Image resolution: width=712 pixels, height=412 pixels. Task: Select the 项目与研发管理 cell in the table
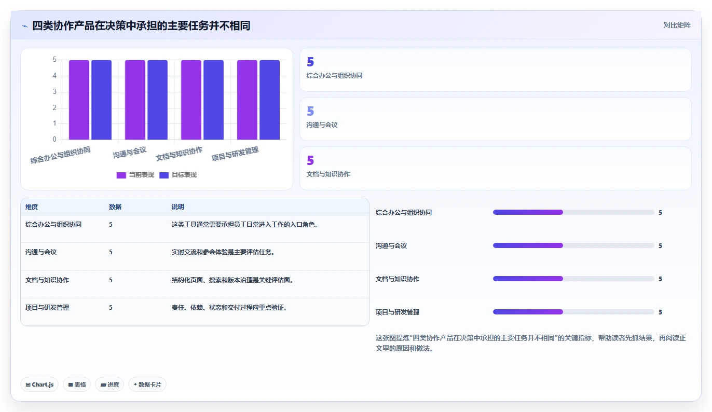point(47,308)
